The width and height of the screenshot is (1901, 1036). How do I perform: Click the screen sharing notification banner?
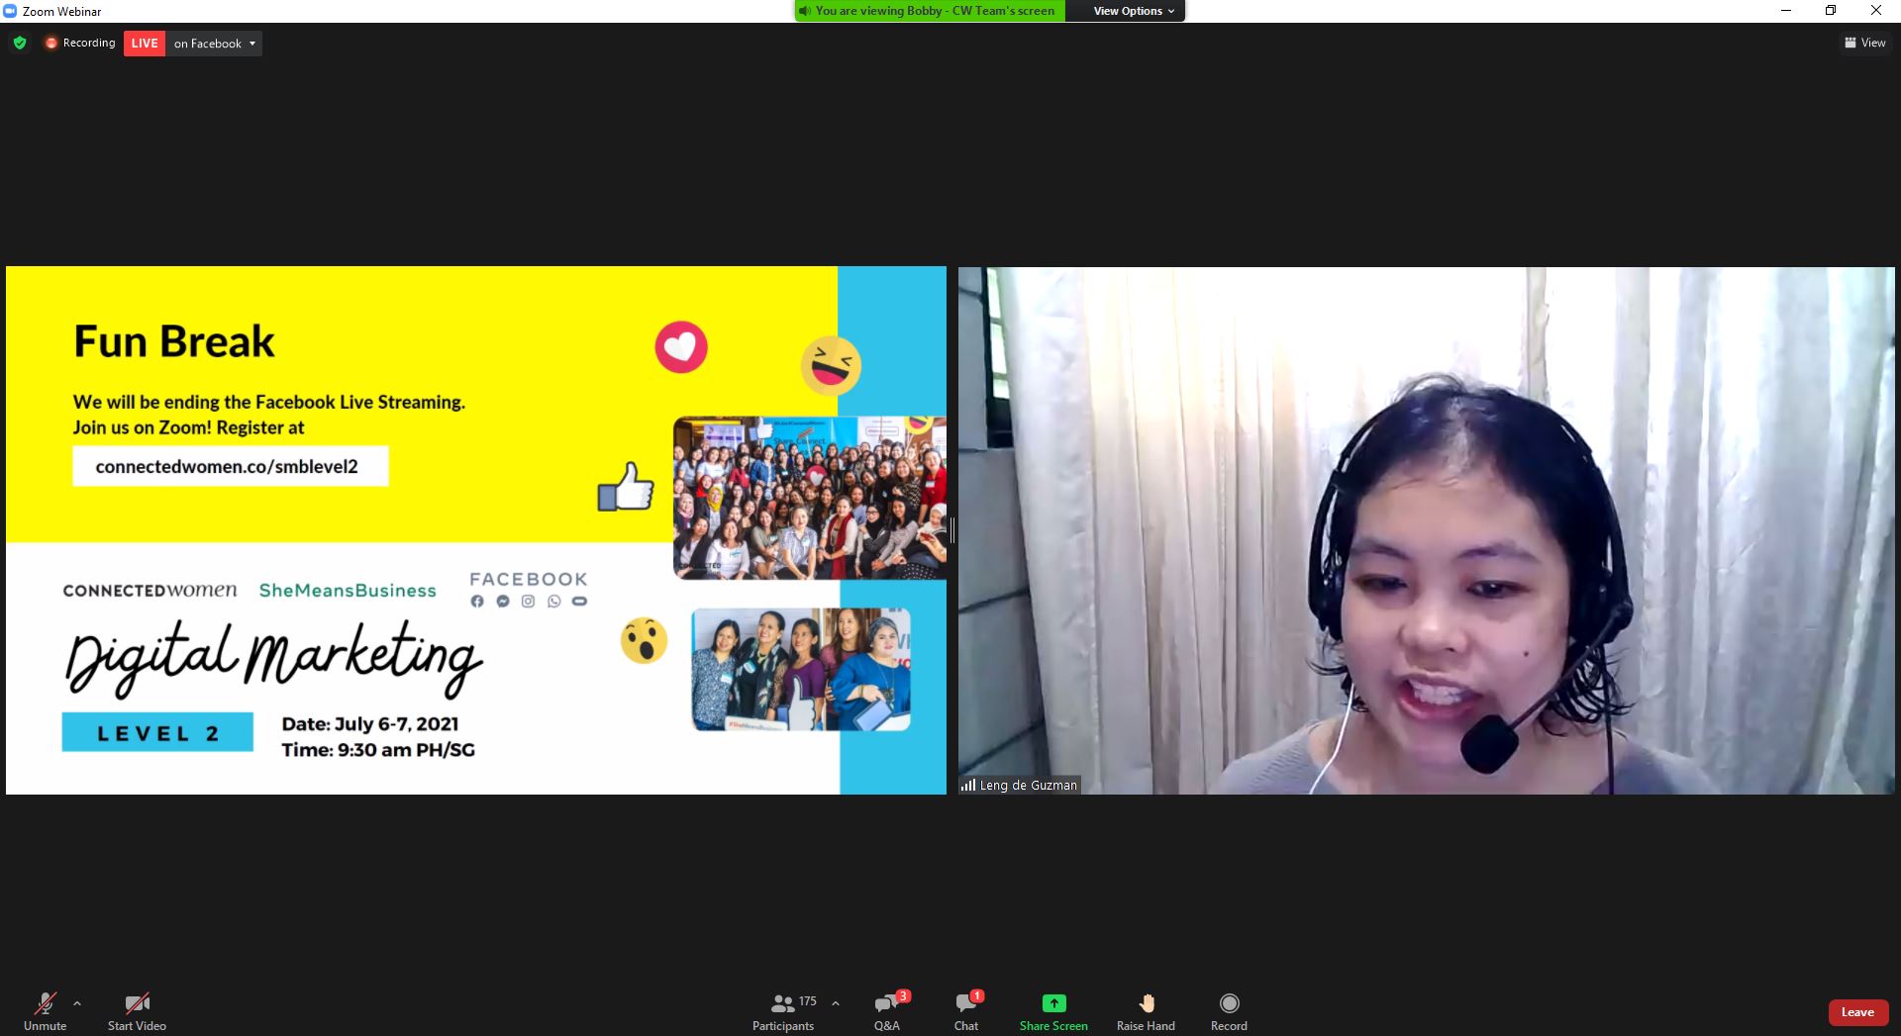929,11
